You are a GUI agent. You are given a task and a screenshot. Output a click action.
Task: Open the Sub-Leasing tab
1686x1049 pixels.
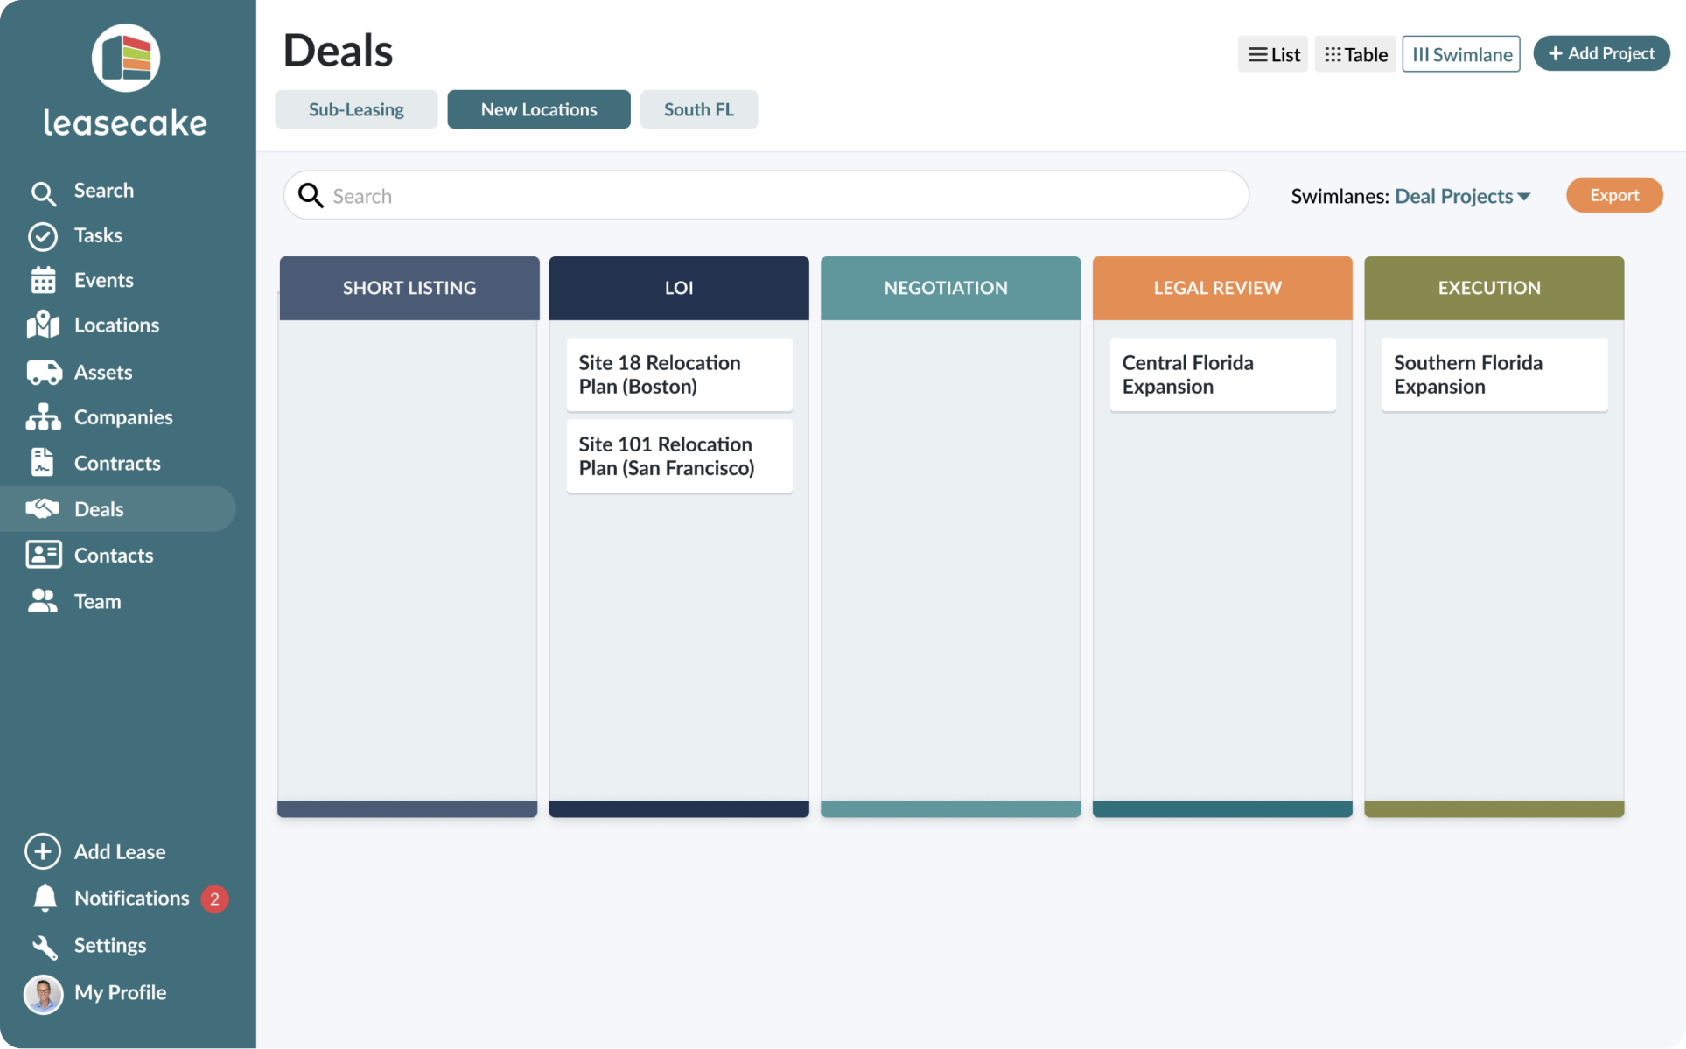coord(356,109)
